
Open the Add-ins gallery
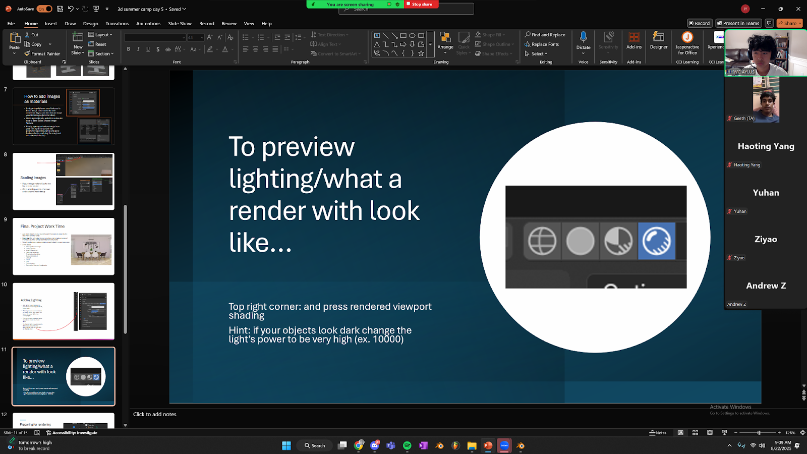click(634, 38)
